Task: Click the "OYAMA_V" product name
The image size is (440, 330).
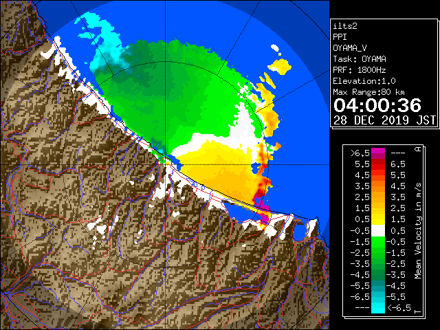Action: (x=350, y=48)
